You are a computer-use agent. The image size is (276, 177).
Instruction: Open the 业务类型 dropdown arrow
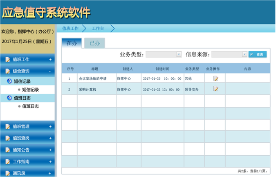[179, 54]
